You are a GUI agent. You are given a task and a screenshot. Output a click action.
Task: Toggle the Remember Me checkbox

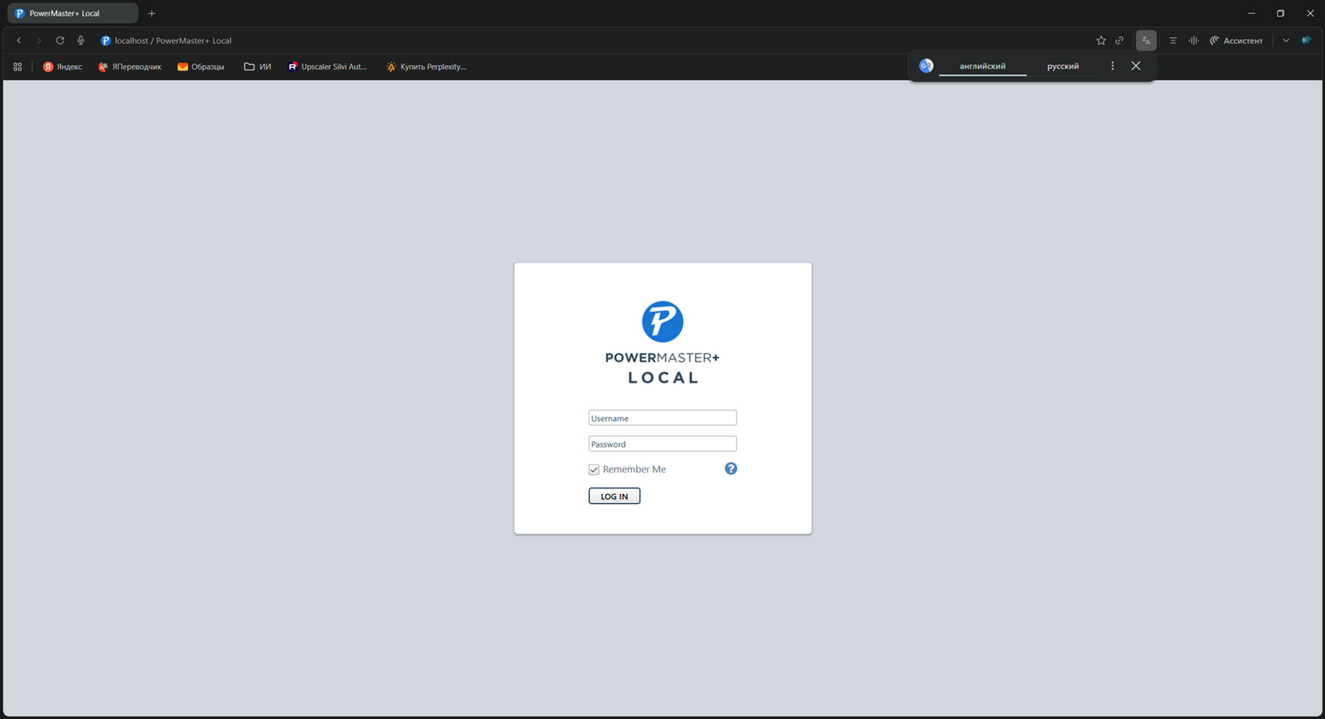coord(594,469)
